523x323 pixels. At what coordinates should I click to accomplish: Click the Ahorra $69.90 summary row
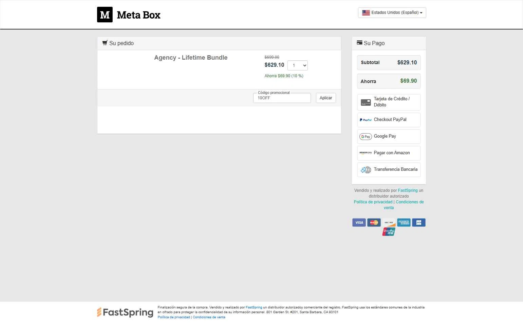pos(389,81)
